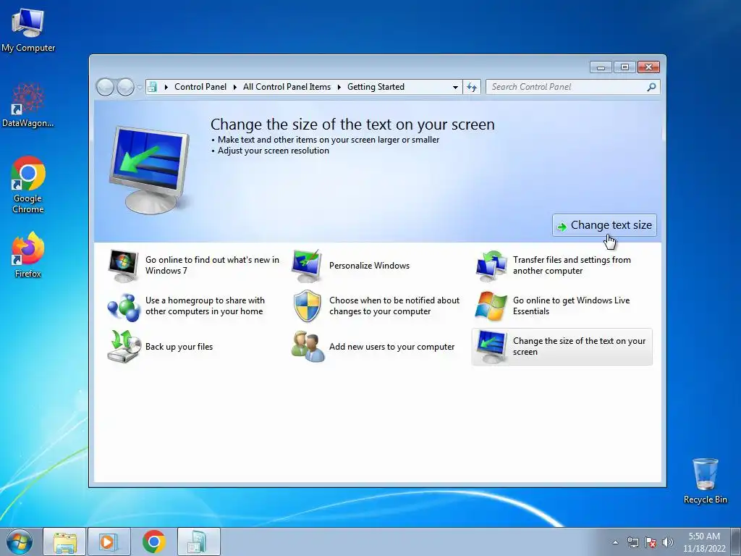Launch Windows Media Player from taskbar
The height and width of the screenshot is (556, 741).
point(109,542)
